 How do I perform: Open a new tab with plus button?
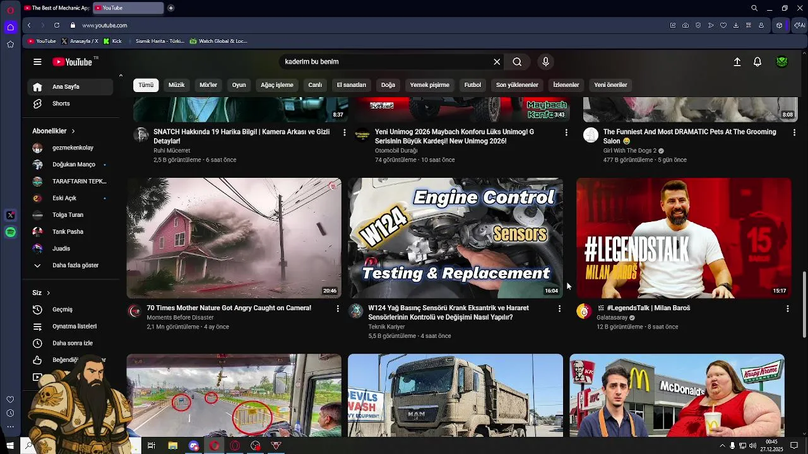pyautogui.click(x=170, y=8)
